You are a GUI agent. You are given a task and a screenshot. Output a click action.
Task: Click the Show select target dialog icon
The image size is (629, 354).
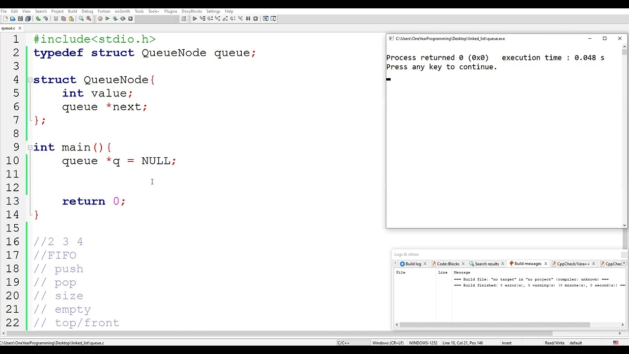pos(184,19)
